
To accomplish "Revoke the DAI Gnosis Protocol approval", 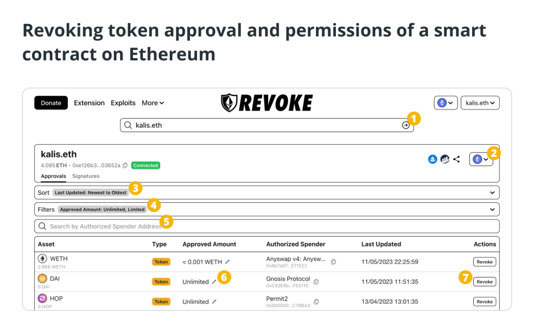I will pos(484,282).
